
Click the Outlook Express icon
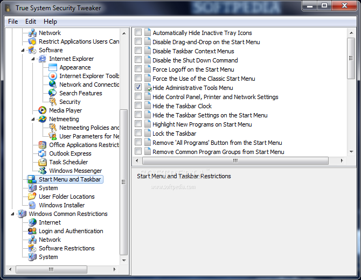coord(43,153)
